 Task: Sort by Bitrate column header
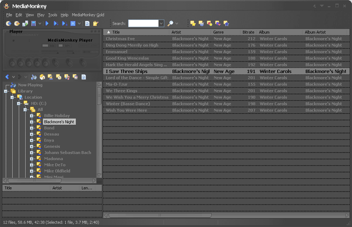click(248, 32)
